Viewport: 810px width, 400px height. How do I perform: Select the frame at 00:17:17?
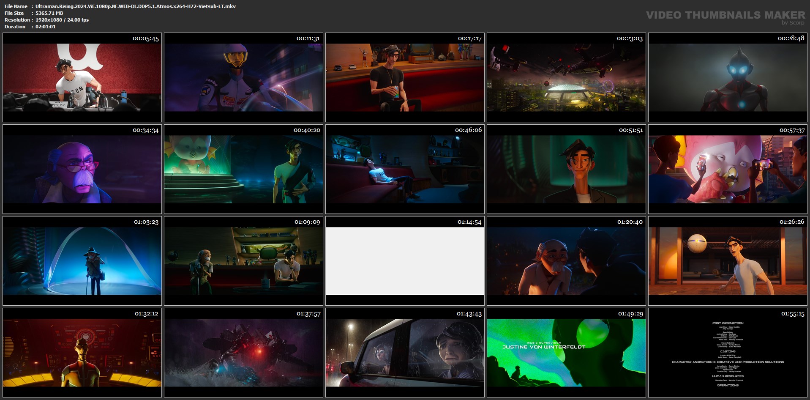pyautogui.click(x=405, y=77)
